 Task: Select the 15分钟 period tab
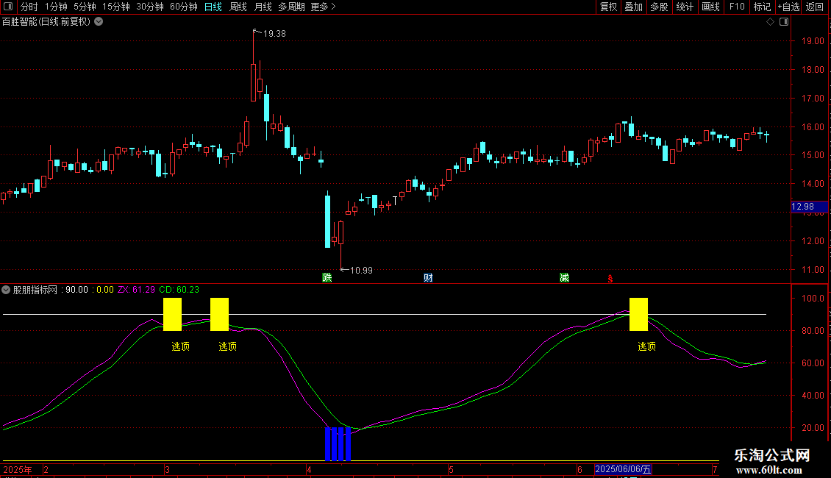[x=115, y=7]
